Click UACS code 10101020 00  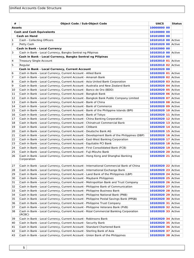160,44
